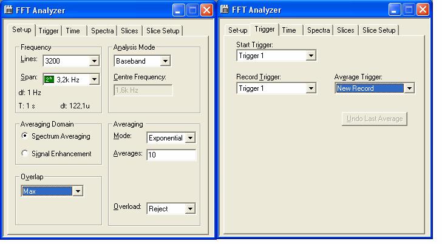Open Slice Setup tab in right window
The image size is (442, 244).
(379, 30)
